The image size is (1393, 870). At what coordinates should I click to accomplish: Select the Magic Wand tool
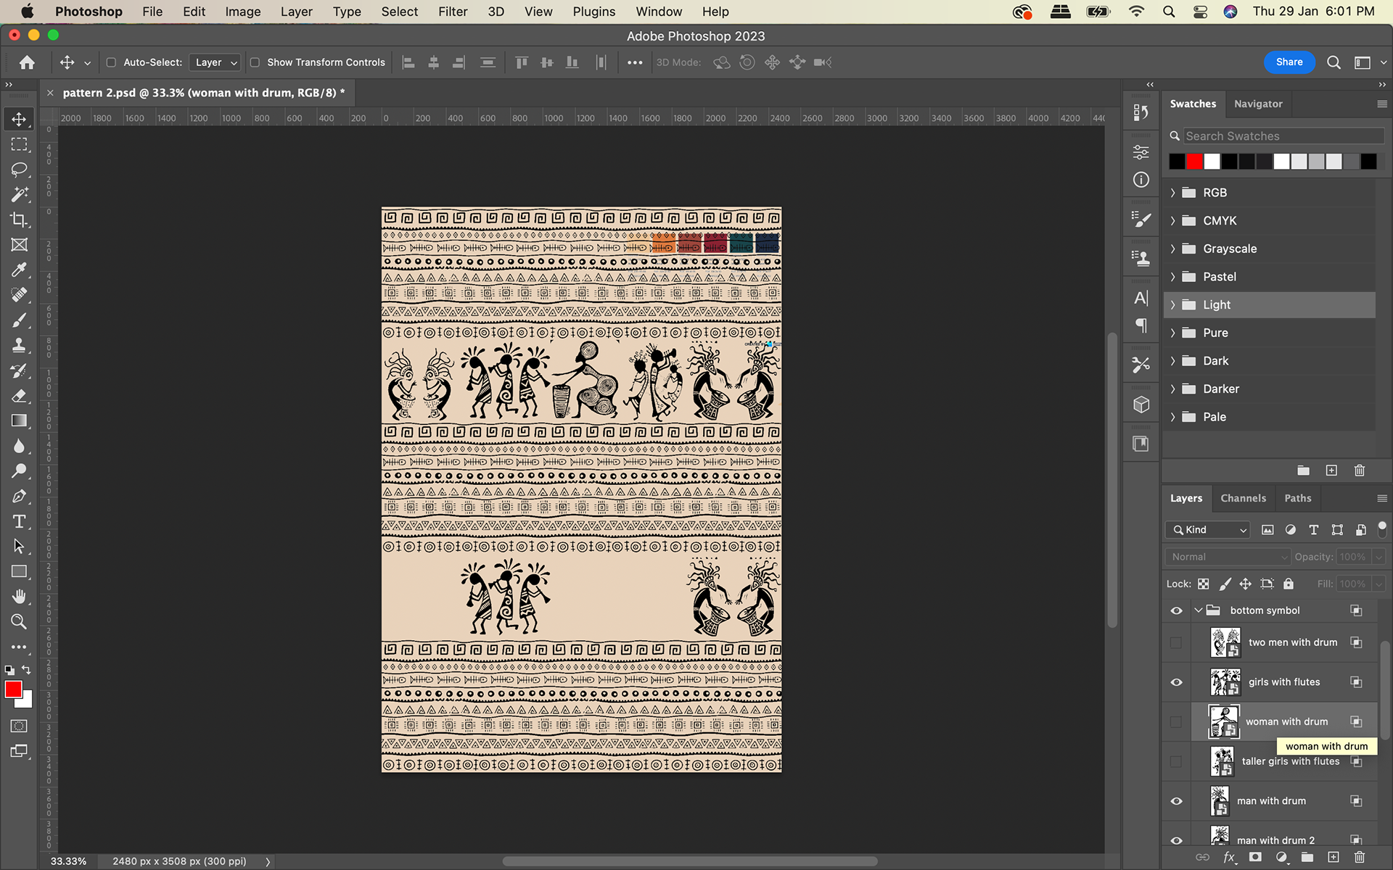(19, 194)
